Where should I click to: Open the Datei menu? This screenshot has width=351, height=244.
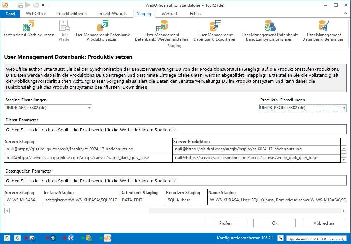(x=10, y=13)
